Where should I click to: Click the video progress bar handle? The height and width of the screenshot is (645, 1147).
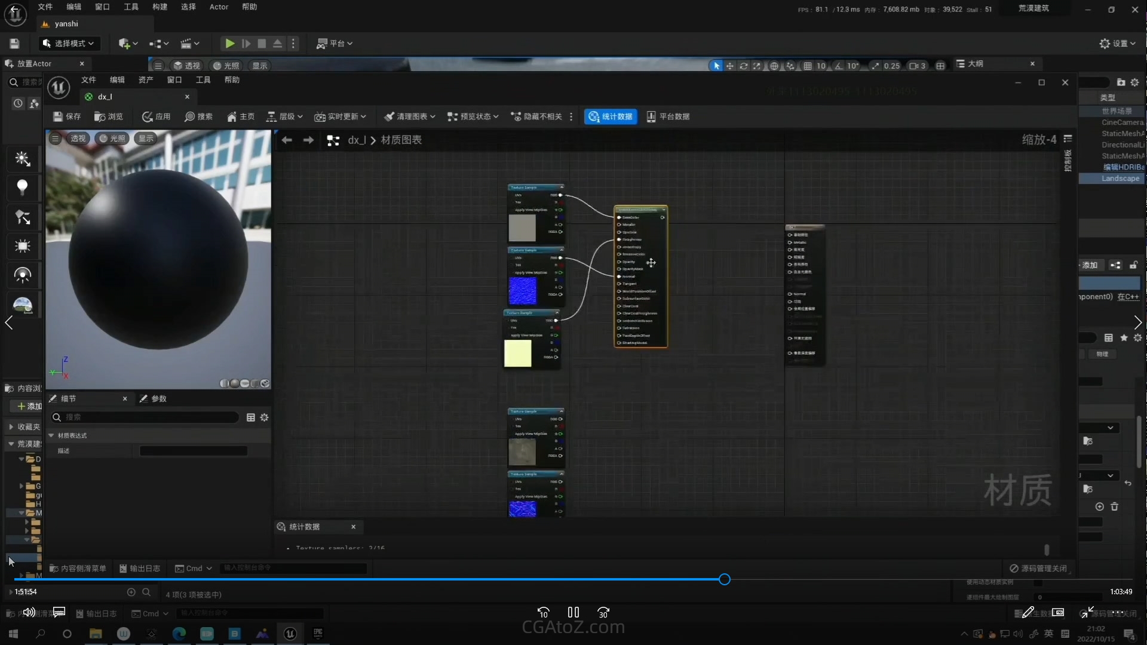(725, 579)
